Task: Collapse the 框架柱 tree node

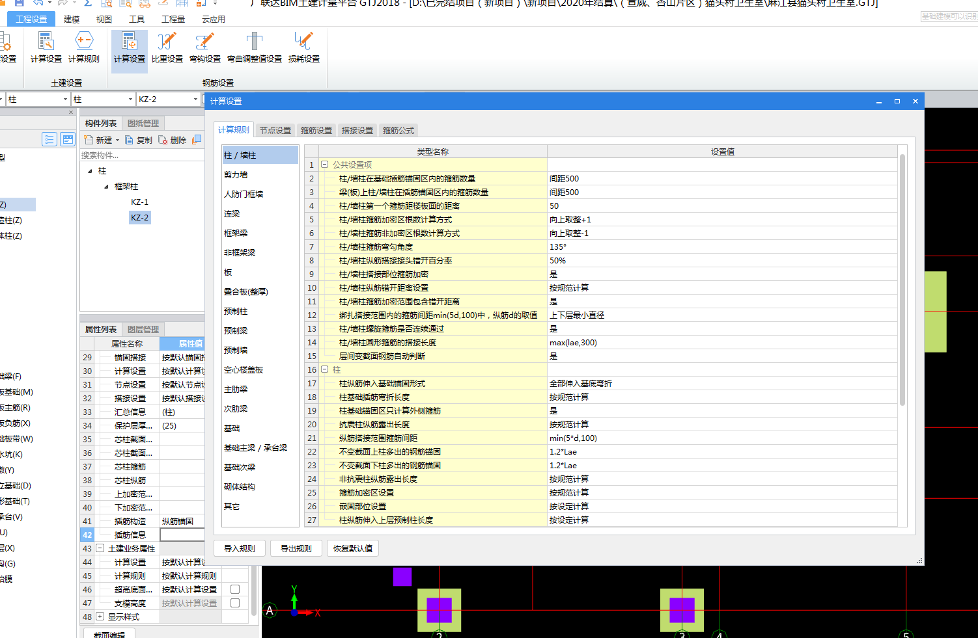Action: point(106,187)
